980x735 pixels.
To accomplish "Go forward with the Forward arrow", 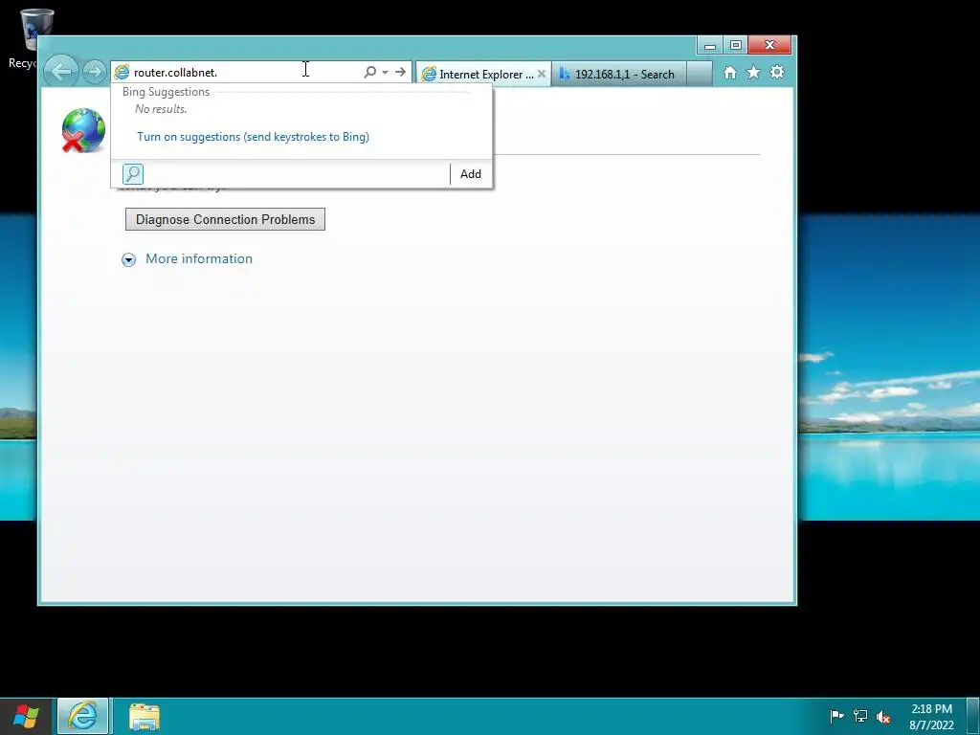I will pyautogui.click(x=95, y=72).
